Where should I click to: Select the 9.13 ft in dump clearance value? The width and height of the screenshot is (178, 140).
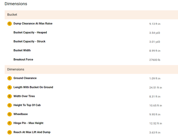155,24
